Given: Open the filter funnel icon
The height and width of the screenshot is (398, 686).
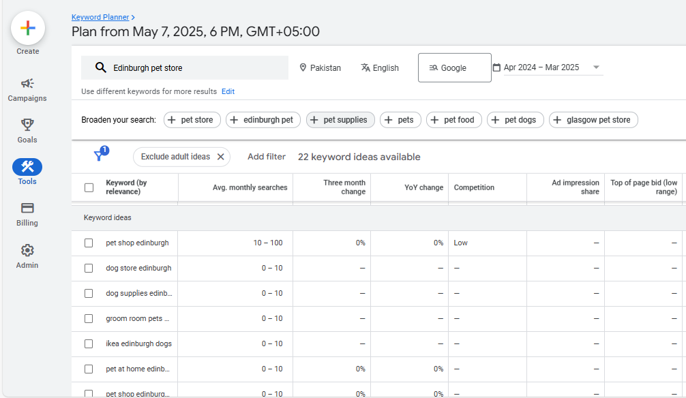Looking at the screenshot, I should point(99,155).
